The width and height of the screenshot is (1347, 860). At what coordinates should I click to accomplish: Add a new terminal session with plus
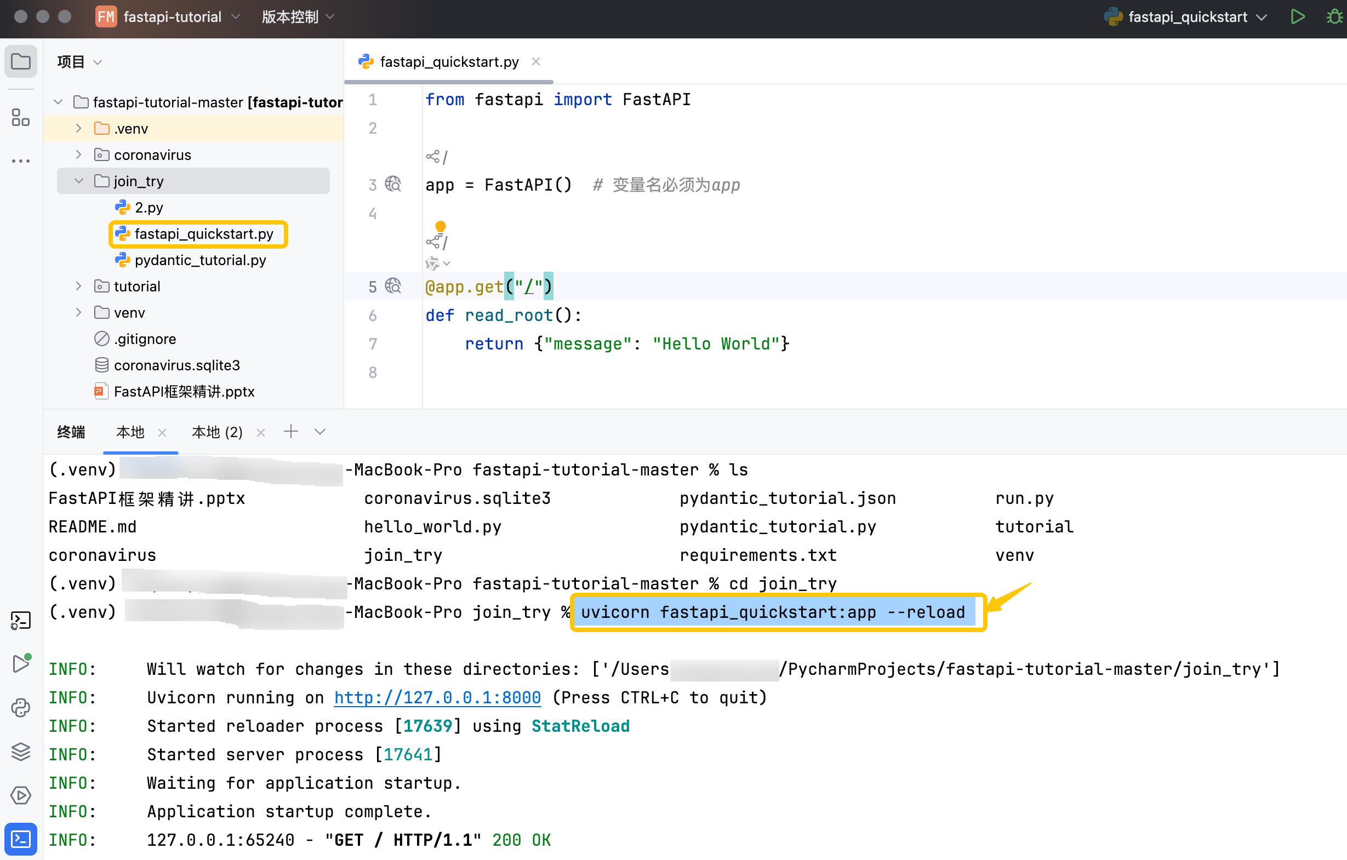(x=291, y=432)
